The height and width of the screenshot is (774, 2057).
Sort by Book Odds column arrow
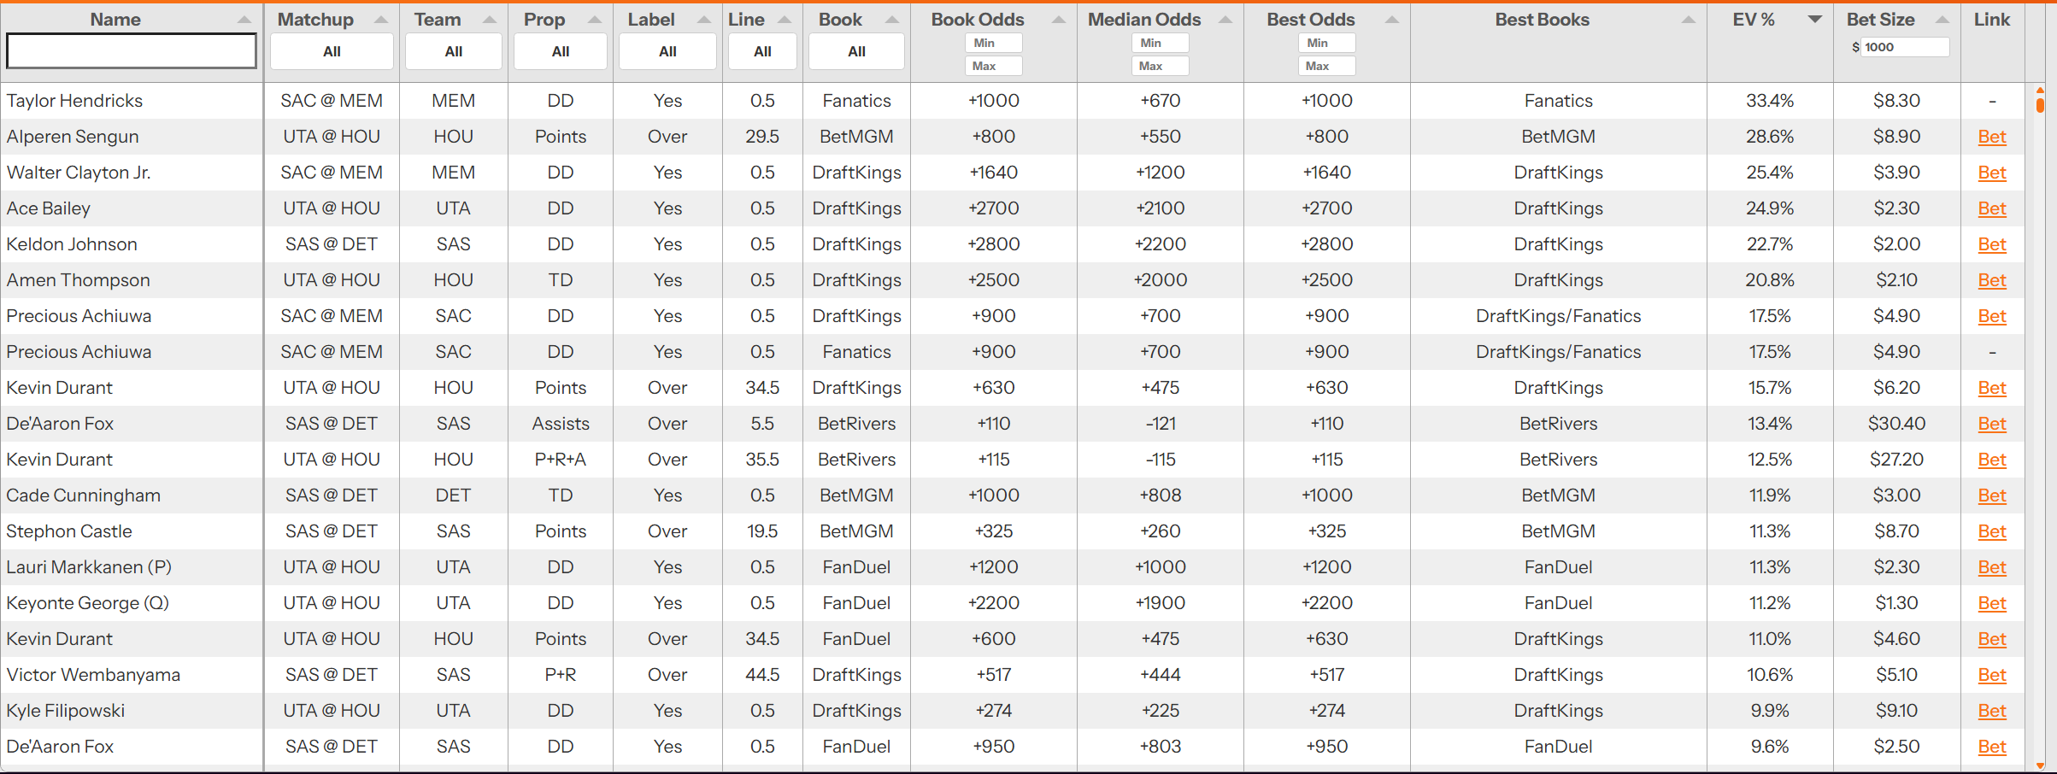(x=1059, y=20)
